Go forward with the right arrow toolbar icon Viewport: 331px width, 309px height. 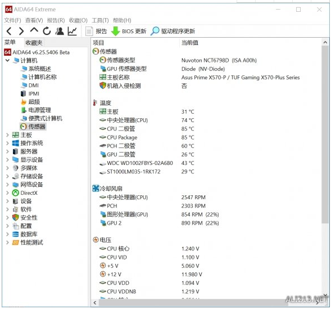coord(21,31)
